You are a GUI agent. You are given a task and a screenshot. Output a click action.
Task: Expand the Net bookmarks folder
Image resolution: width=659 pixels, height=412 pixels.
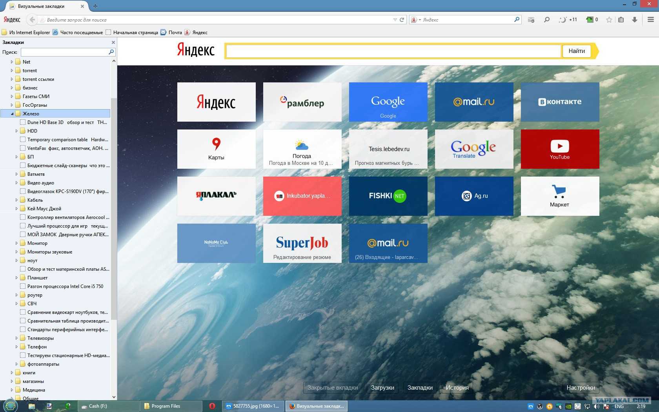click(12, 62)
